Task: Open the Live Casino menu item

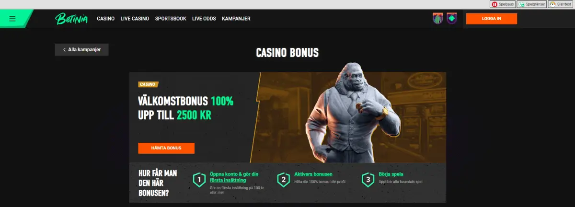Action: pos(135,19)
